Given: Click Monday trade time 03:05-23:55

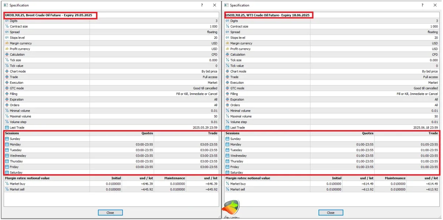Looking at the screenshot, I should click(x=209, y=144).
